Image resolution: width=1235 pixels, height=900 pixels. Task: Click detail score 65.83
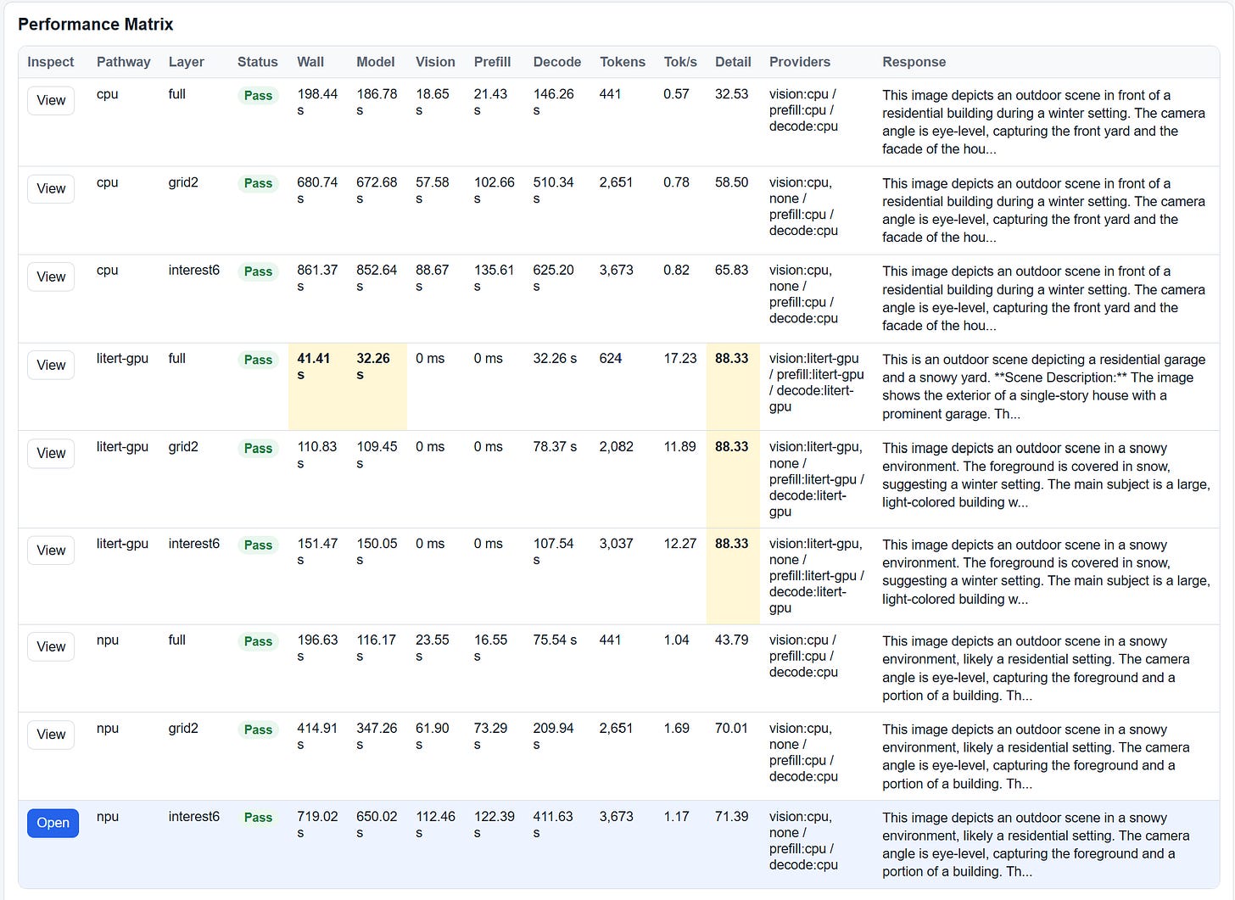point(731,271)
